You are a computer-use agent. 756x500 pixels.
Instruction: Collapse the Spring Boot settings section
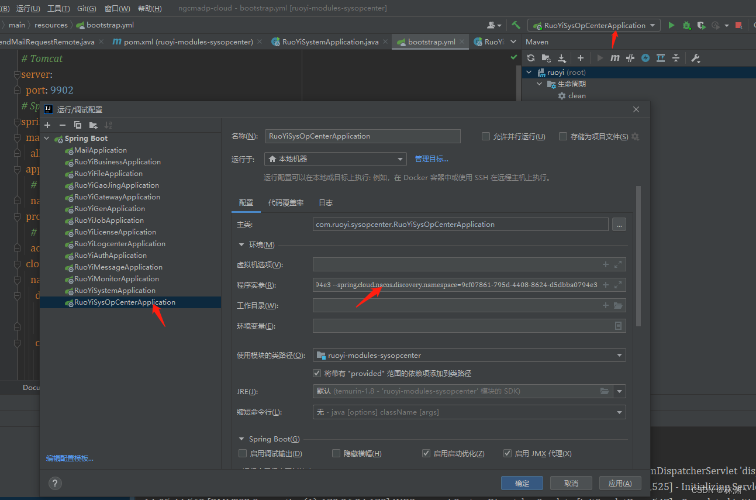(241, 439)
